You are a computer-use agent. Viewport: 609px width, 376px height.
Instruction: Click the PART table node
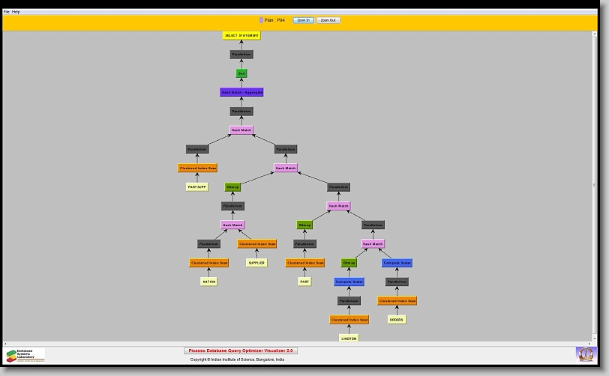pos(304,282)
